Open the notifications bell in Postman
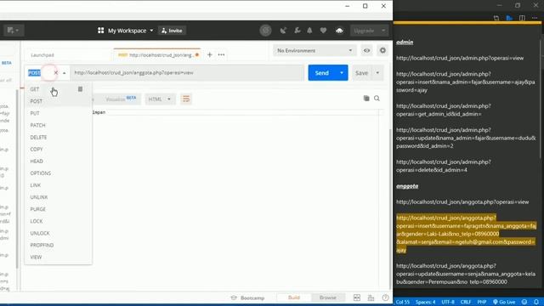The image size is (544, 306). [x=309, y=31]
